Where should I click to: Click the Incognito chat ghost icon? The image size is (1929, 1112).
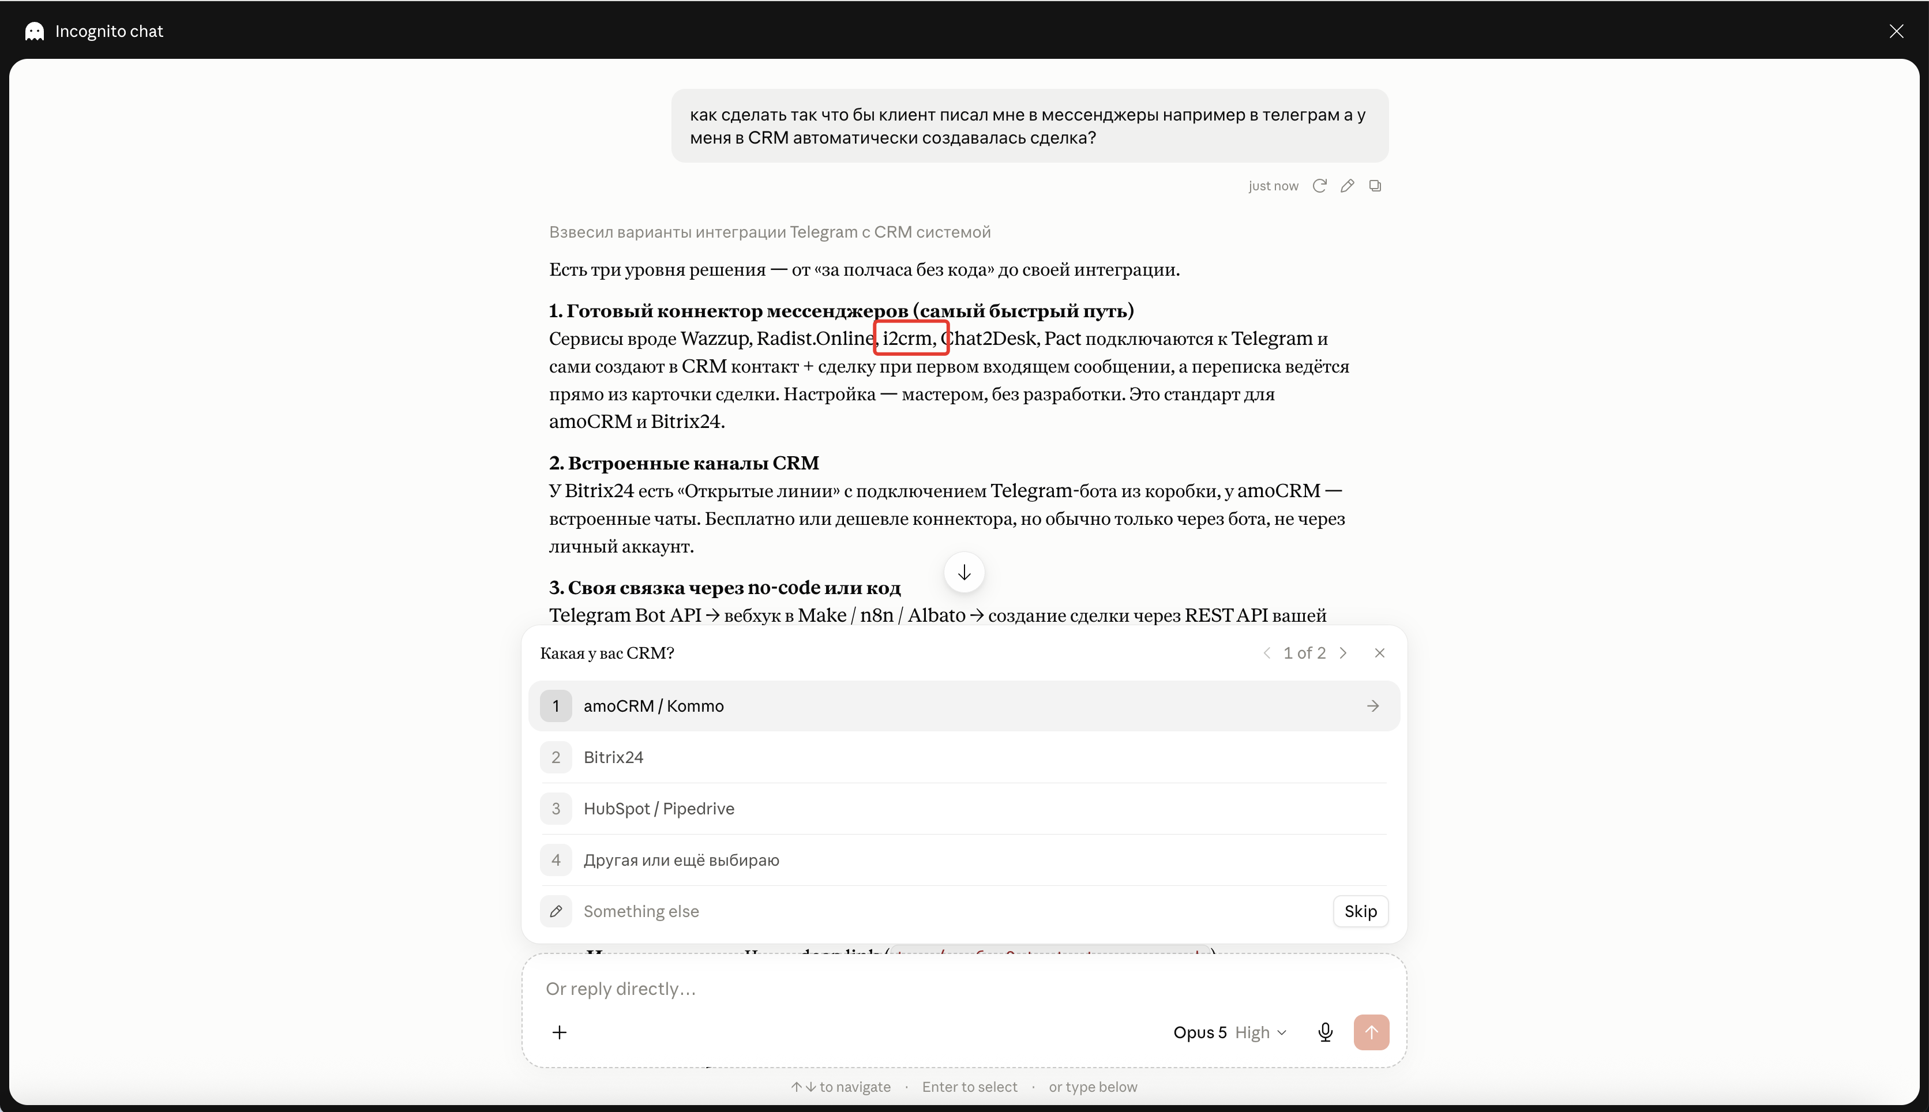[35, 31]
